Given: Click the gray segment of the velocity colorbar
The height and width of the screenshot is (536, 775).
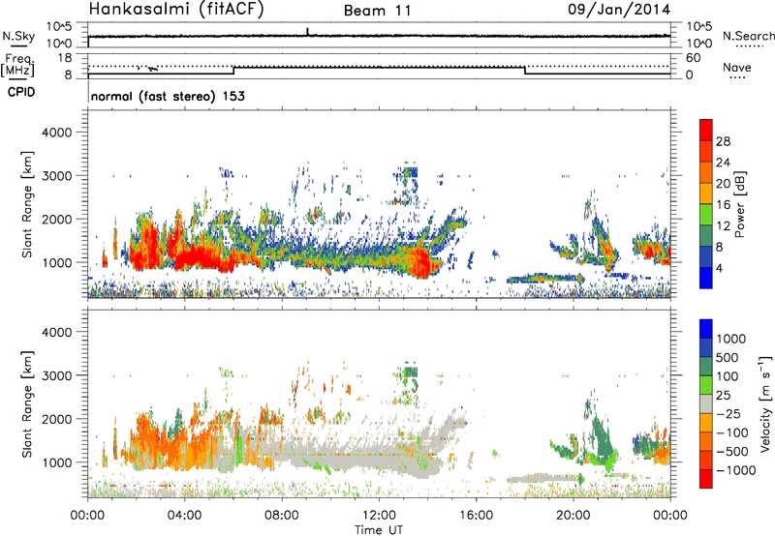Looking at the screenshot, I should (706, 404).
